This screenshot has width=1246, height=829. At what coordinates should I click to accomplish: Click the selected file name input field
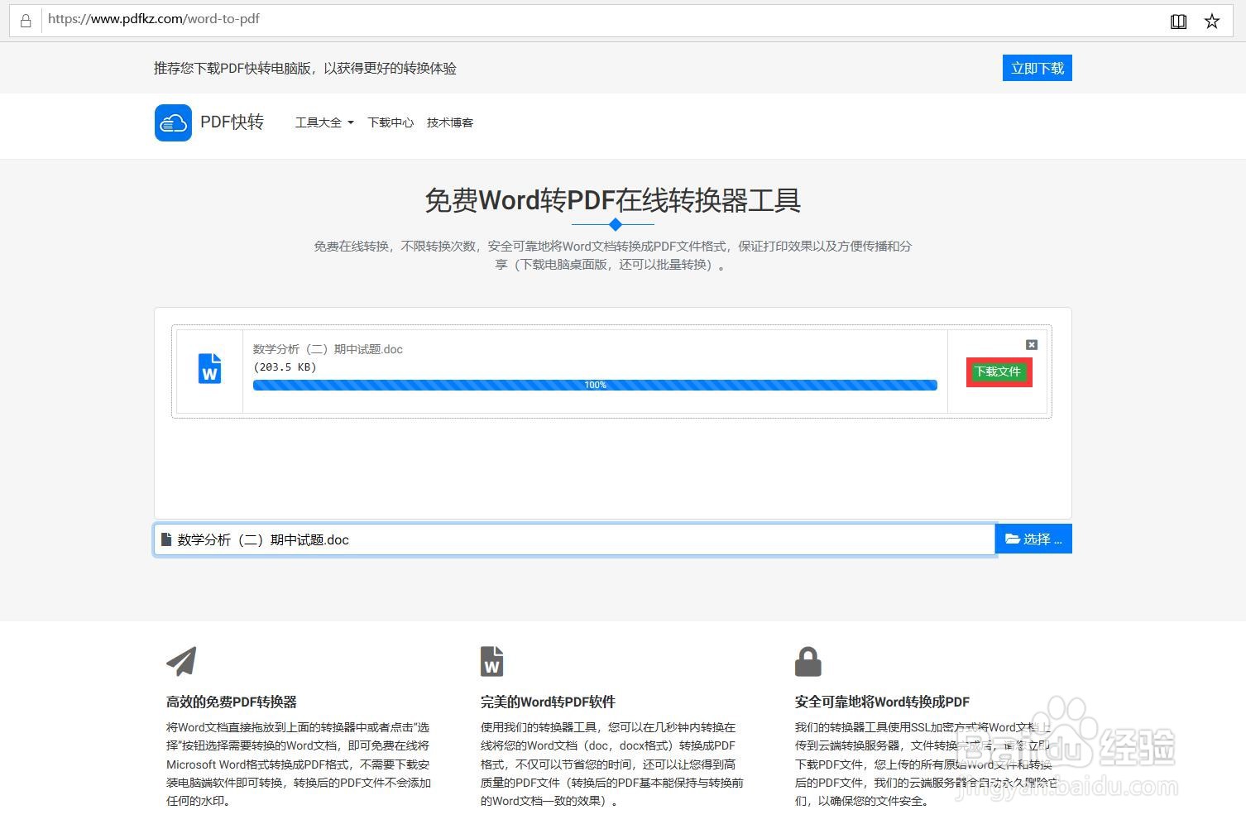click(574, 539)
